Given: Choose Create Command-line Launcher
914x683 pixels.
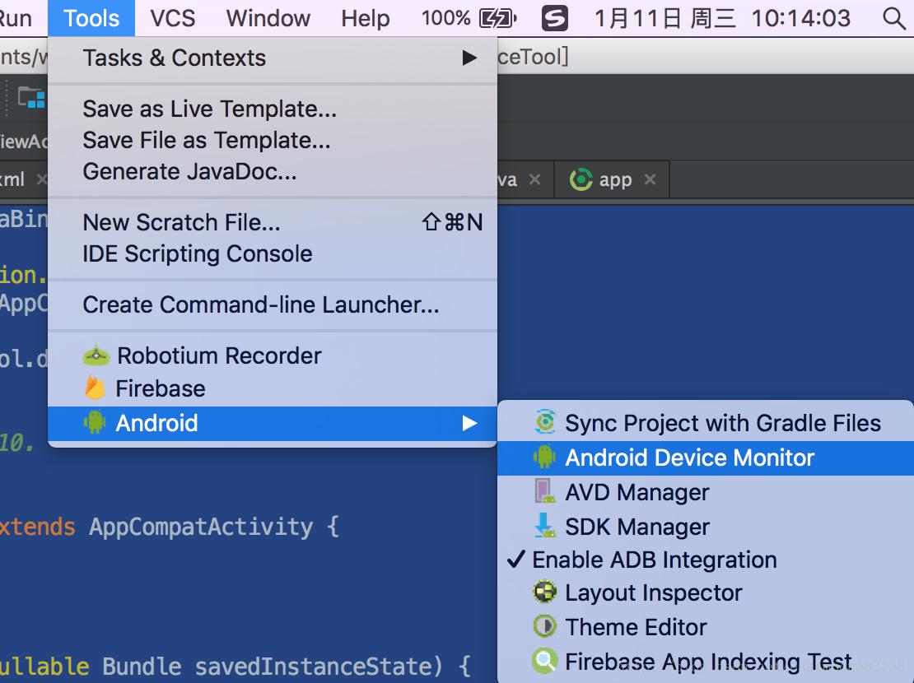Looking at the screenshot, I should pos(260,304).
